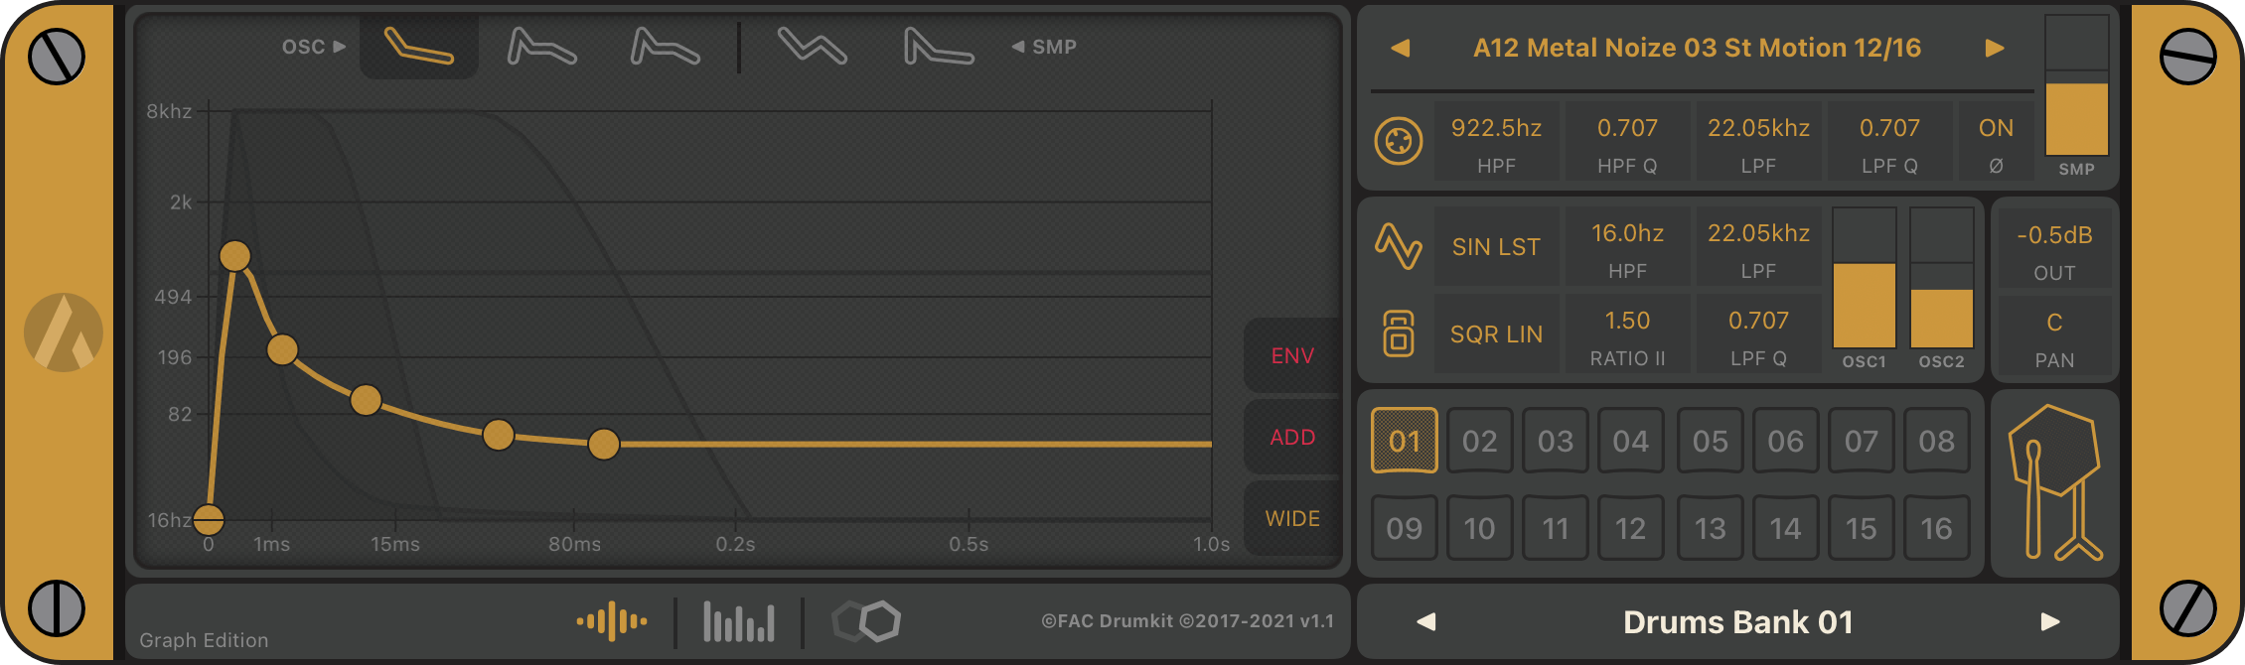Select the bar graph icon at bottom
Screen dimensions: 2245x665
point(737,621)
